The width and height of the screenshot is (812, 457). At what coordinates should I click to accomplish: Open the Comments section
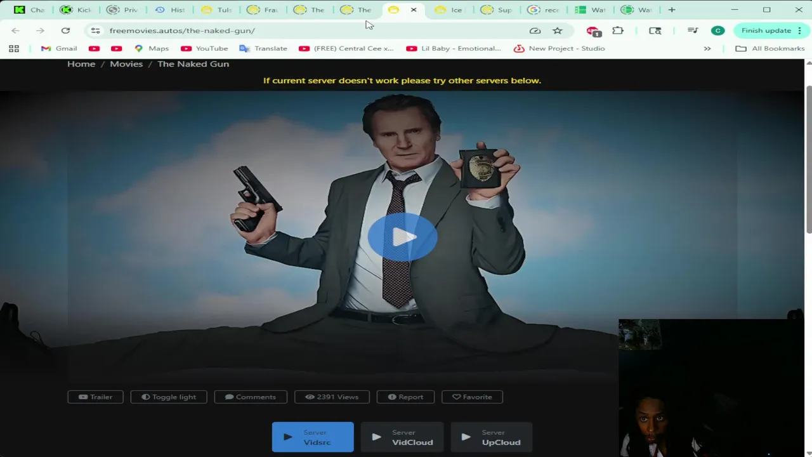(251, 397)
